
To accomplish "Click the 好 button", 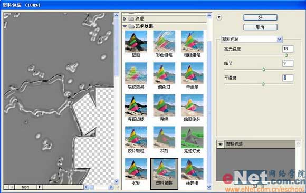I will tap(260, 17).
